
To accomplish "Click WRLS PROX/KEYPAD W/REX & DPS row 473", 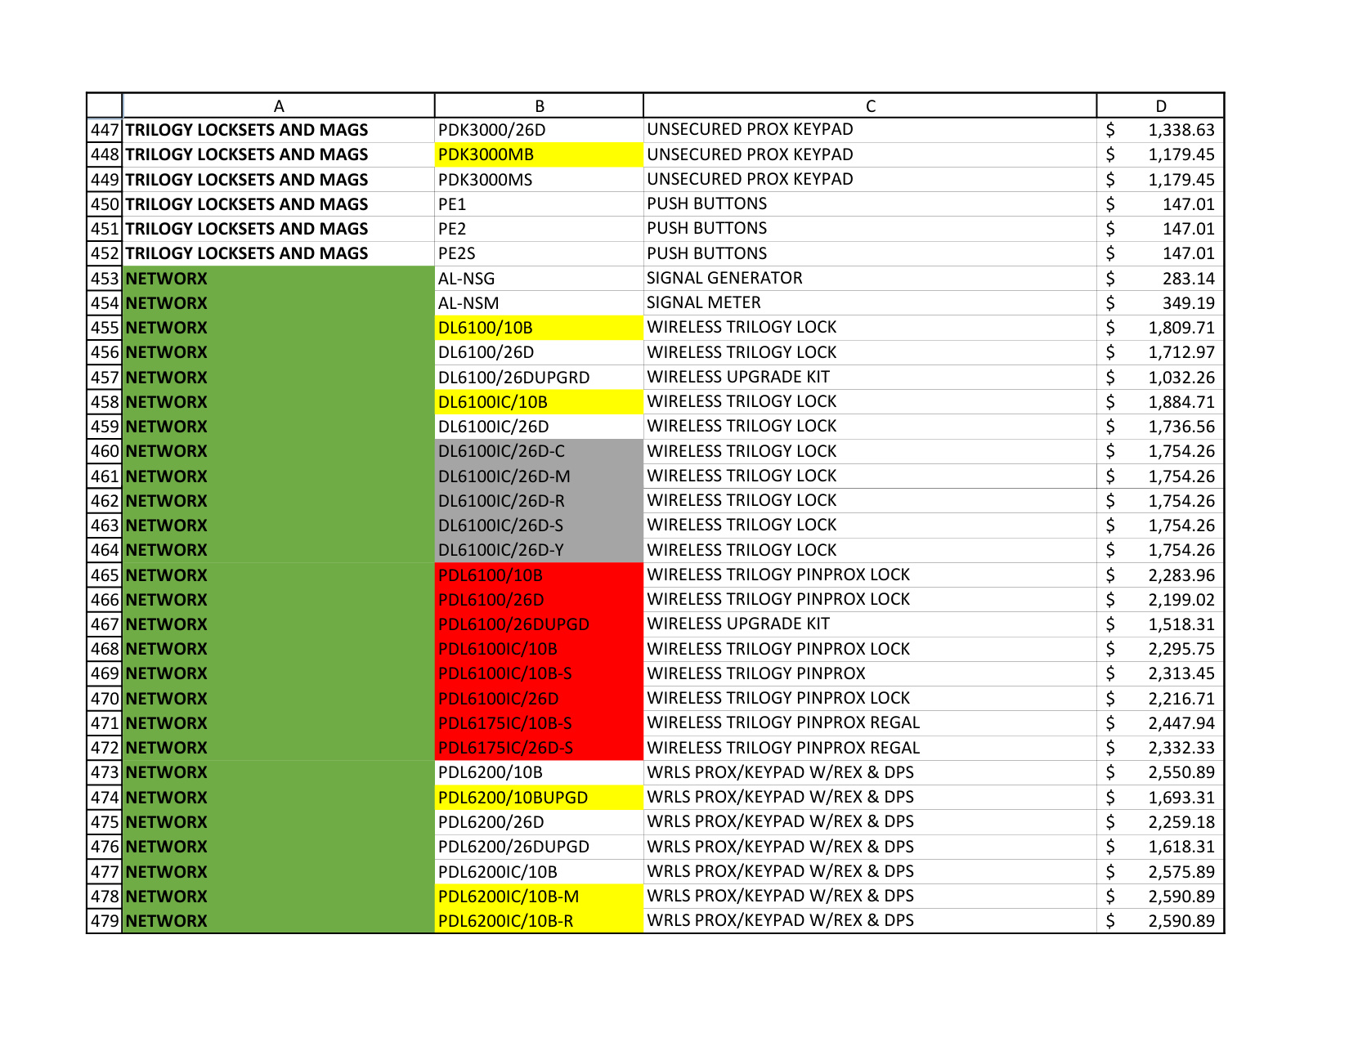I will pos(870,772).
